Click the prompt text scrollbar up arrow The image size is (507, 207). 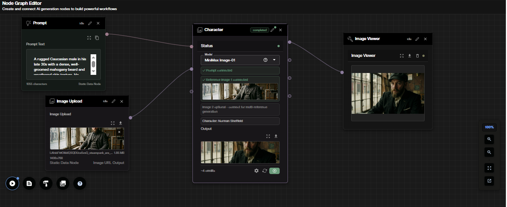[x=94, y=57]
